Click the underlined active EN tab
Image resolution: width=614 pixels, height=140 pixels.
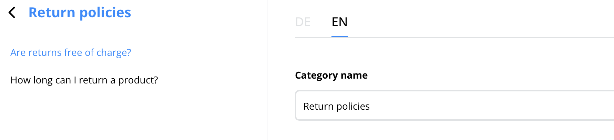tap(339, 22)
